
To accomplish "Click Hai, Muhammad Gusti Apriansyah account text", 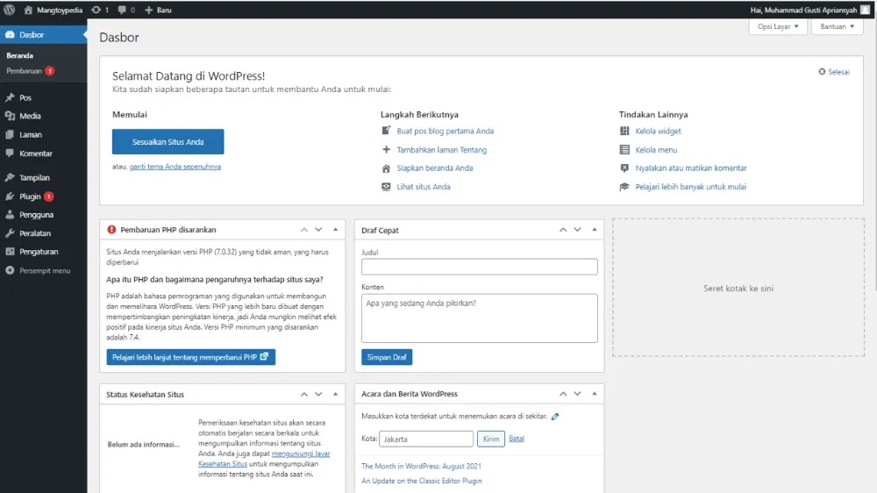I will [x=803, y=10].
